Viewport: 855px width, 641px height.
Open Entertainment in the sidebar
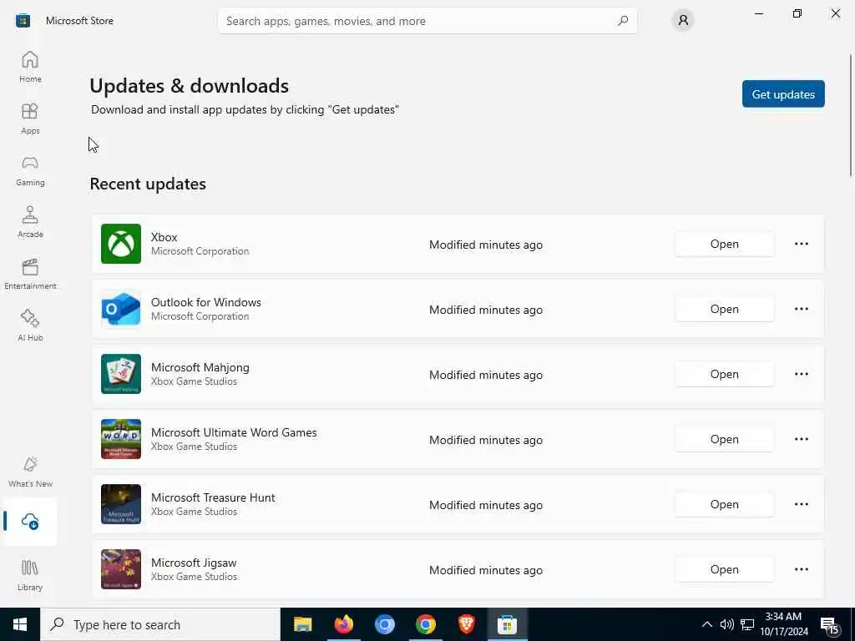point(30,274)
